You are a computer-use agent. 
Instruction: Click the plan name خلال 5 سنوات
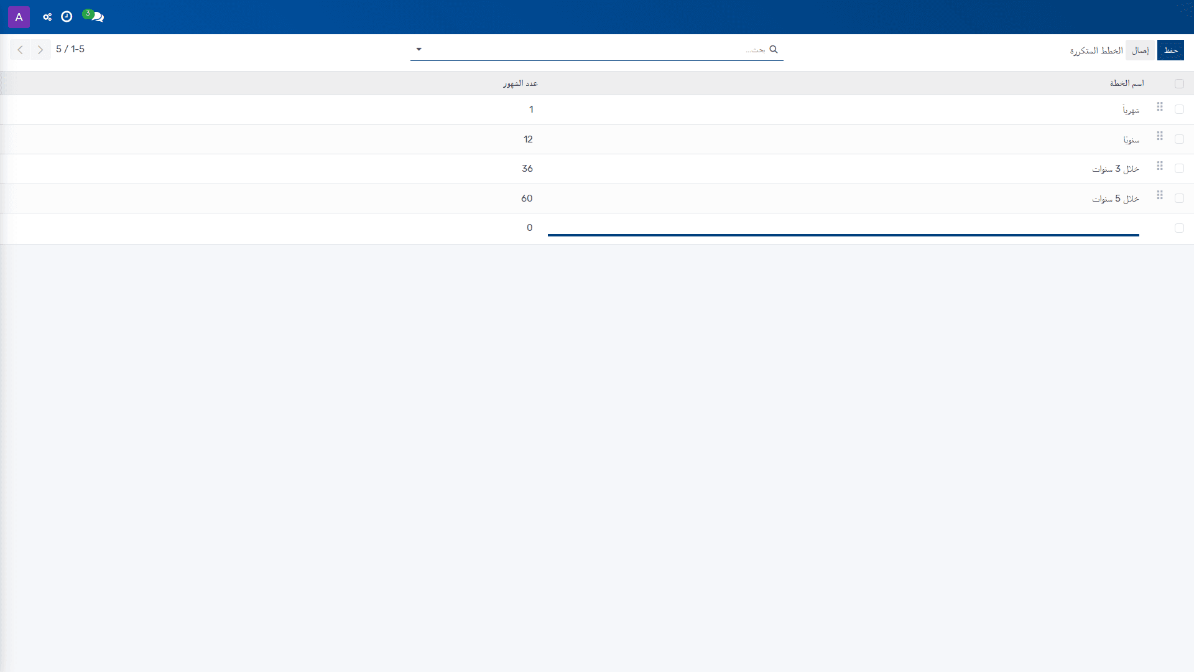(1116, 198)
